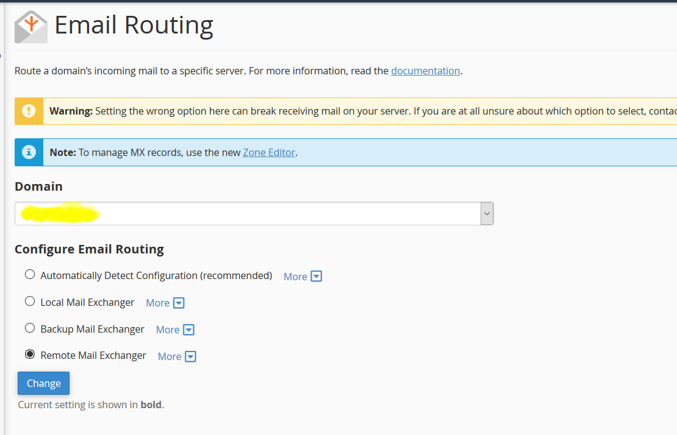Viewport: 677px width, 435px height.
Task: Open the Domain dropdown arrow
Action: 486,214
